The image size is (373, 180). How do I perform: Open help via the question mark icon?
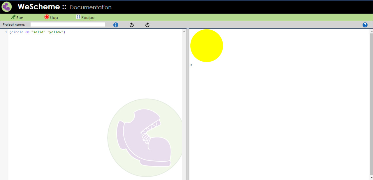coord(365,25)
